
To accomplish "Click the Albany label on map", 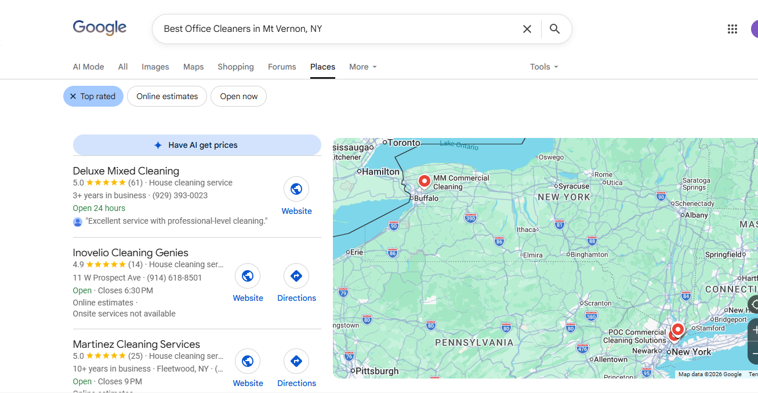I will 697,215.
